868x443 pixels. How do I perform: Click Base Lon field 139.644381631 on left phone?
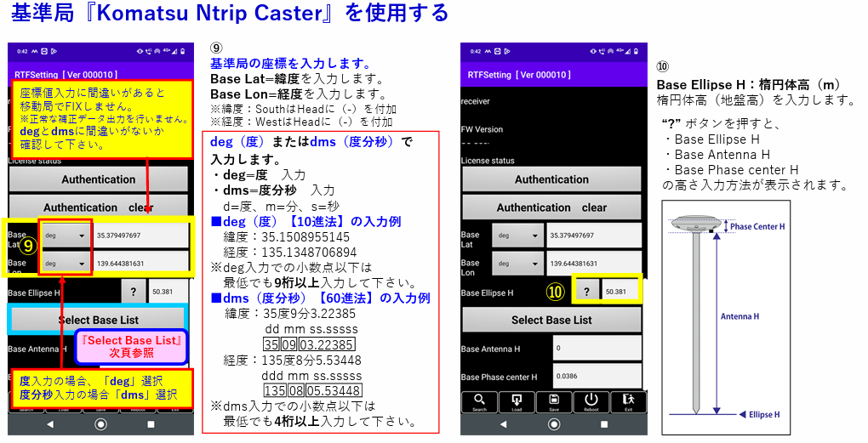pos(141,264)
